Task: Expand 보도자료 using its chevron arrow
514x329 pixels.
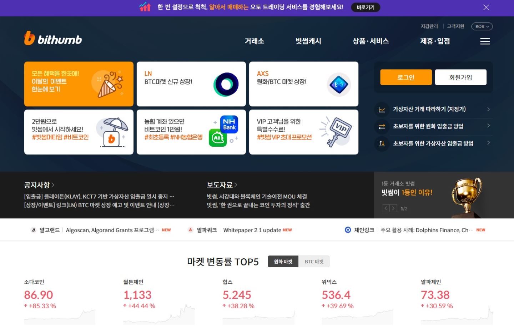Action: (236, 185)
